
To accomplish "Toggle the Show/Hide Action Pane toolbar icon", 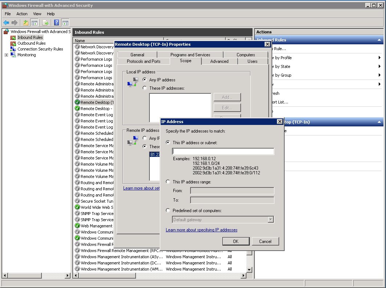I will tap(65, 23).
